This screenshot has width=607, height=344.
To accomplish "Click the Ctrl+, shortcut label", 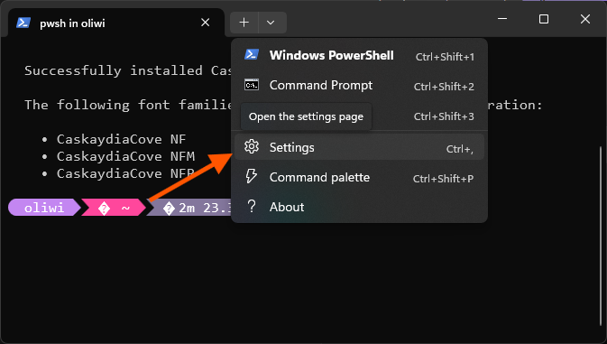I will tap(459, 149).
